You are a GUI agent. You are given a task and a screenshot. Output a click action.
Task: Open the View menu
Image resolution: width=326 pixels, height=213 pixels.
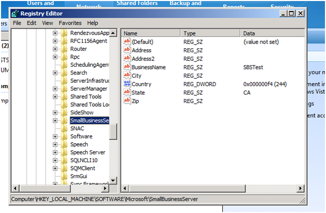coord(48,23)
